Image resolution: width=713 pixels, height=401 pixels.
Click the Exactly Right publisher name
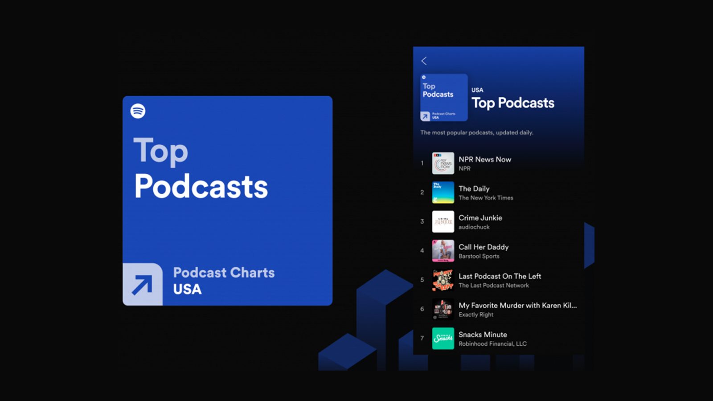pos(475,315)
